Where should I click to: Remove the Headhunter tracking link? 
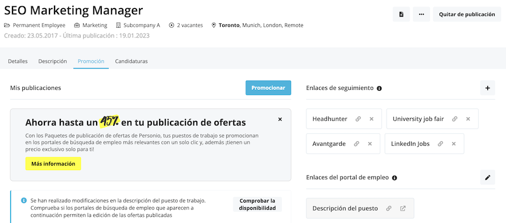[x=371, y=119]
